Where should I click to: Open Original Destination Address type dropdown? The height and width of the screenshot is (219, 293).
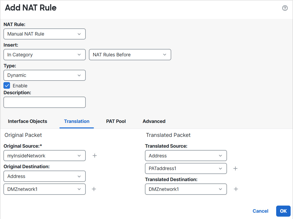[44, 176]
